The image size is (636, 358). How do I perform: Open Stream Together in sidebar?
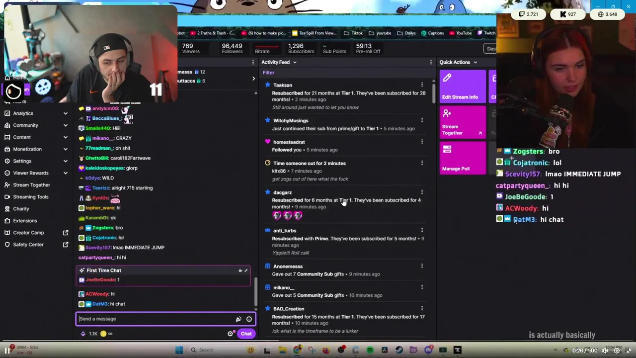click(x=31, y=185)
